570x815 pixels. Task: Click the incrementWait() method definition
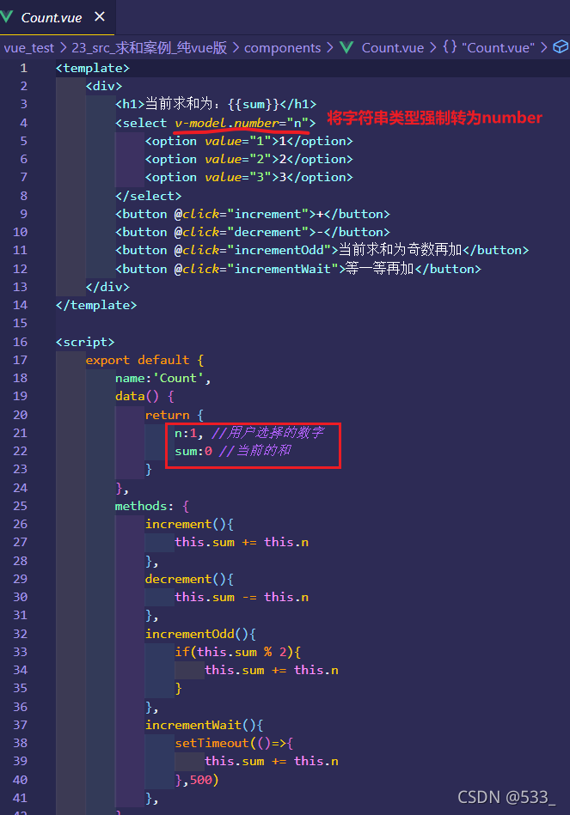point(204,725)
